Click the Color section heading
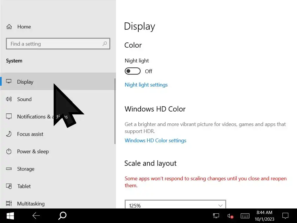 (x=133, y=45)
